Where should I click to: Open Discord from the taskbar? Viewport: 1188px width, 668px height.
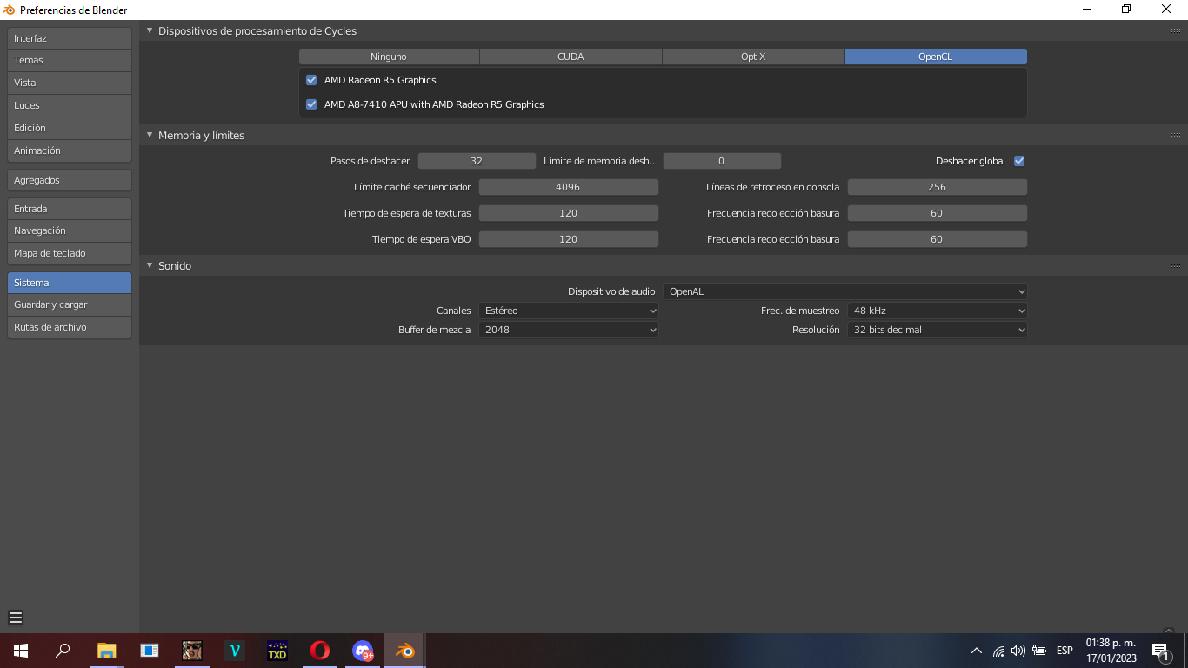(363, 651)
